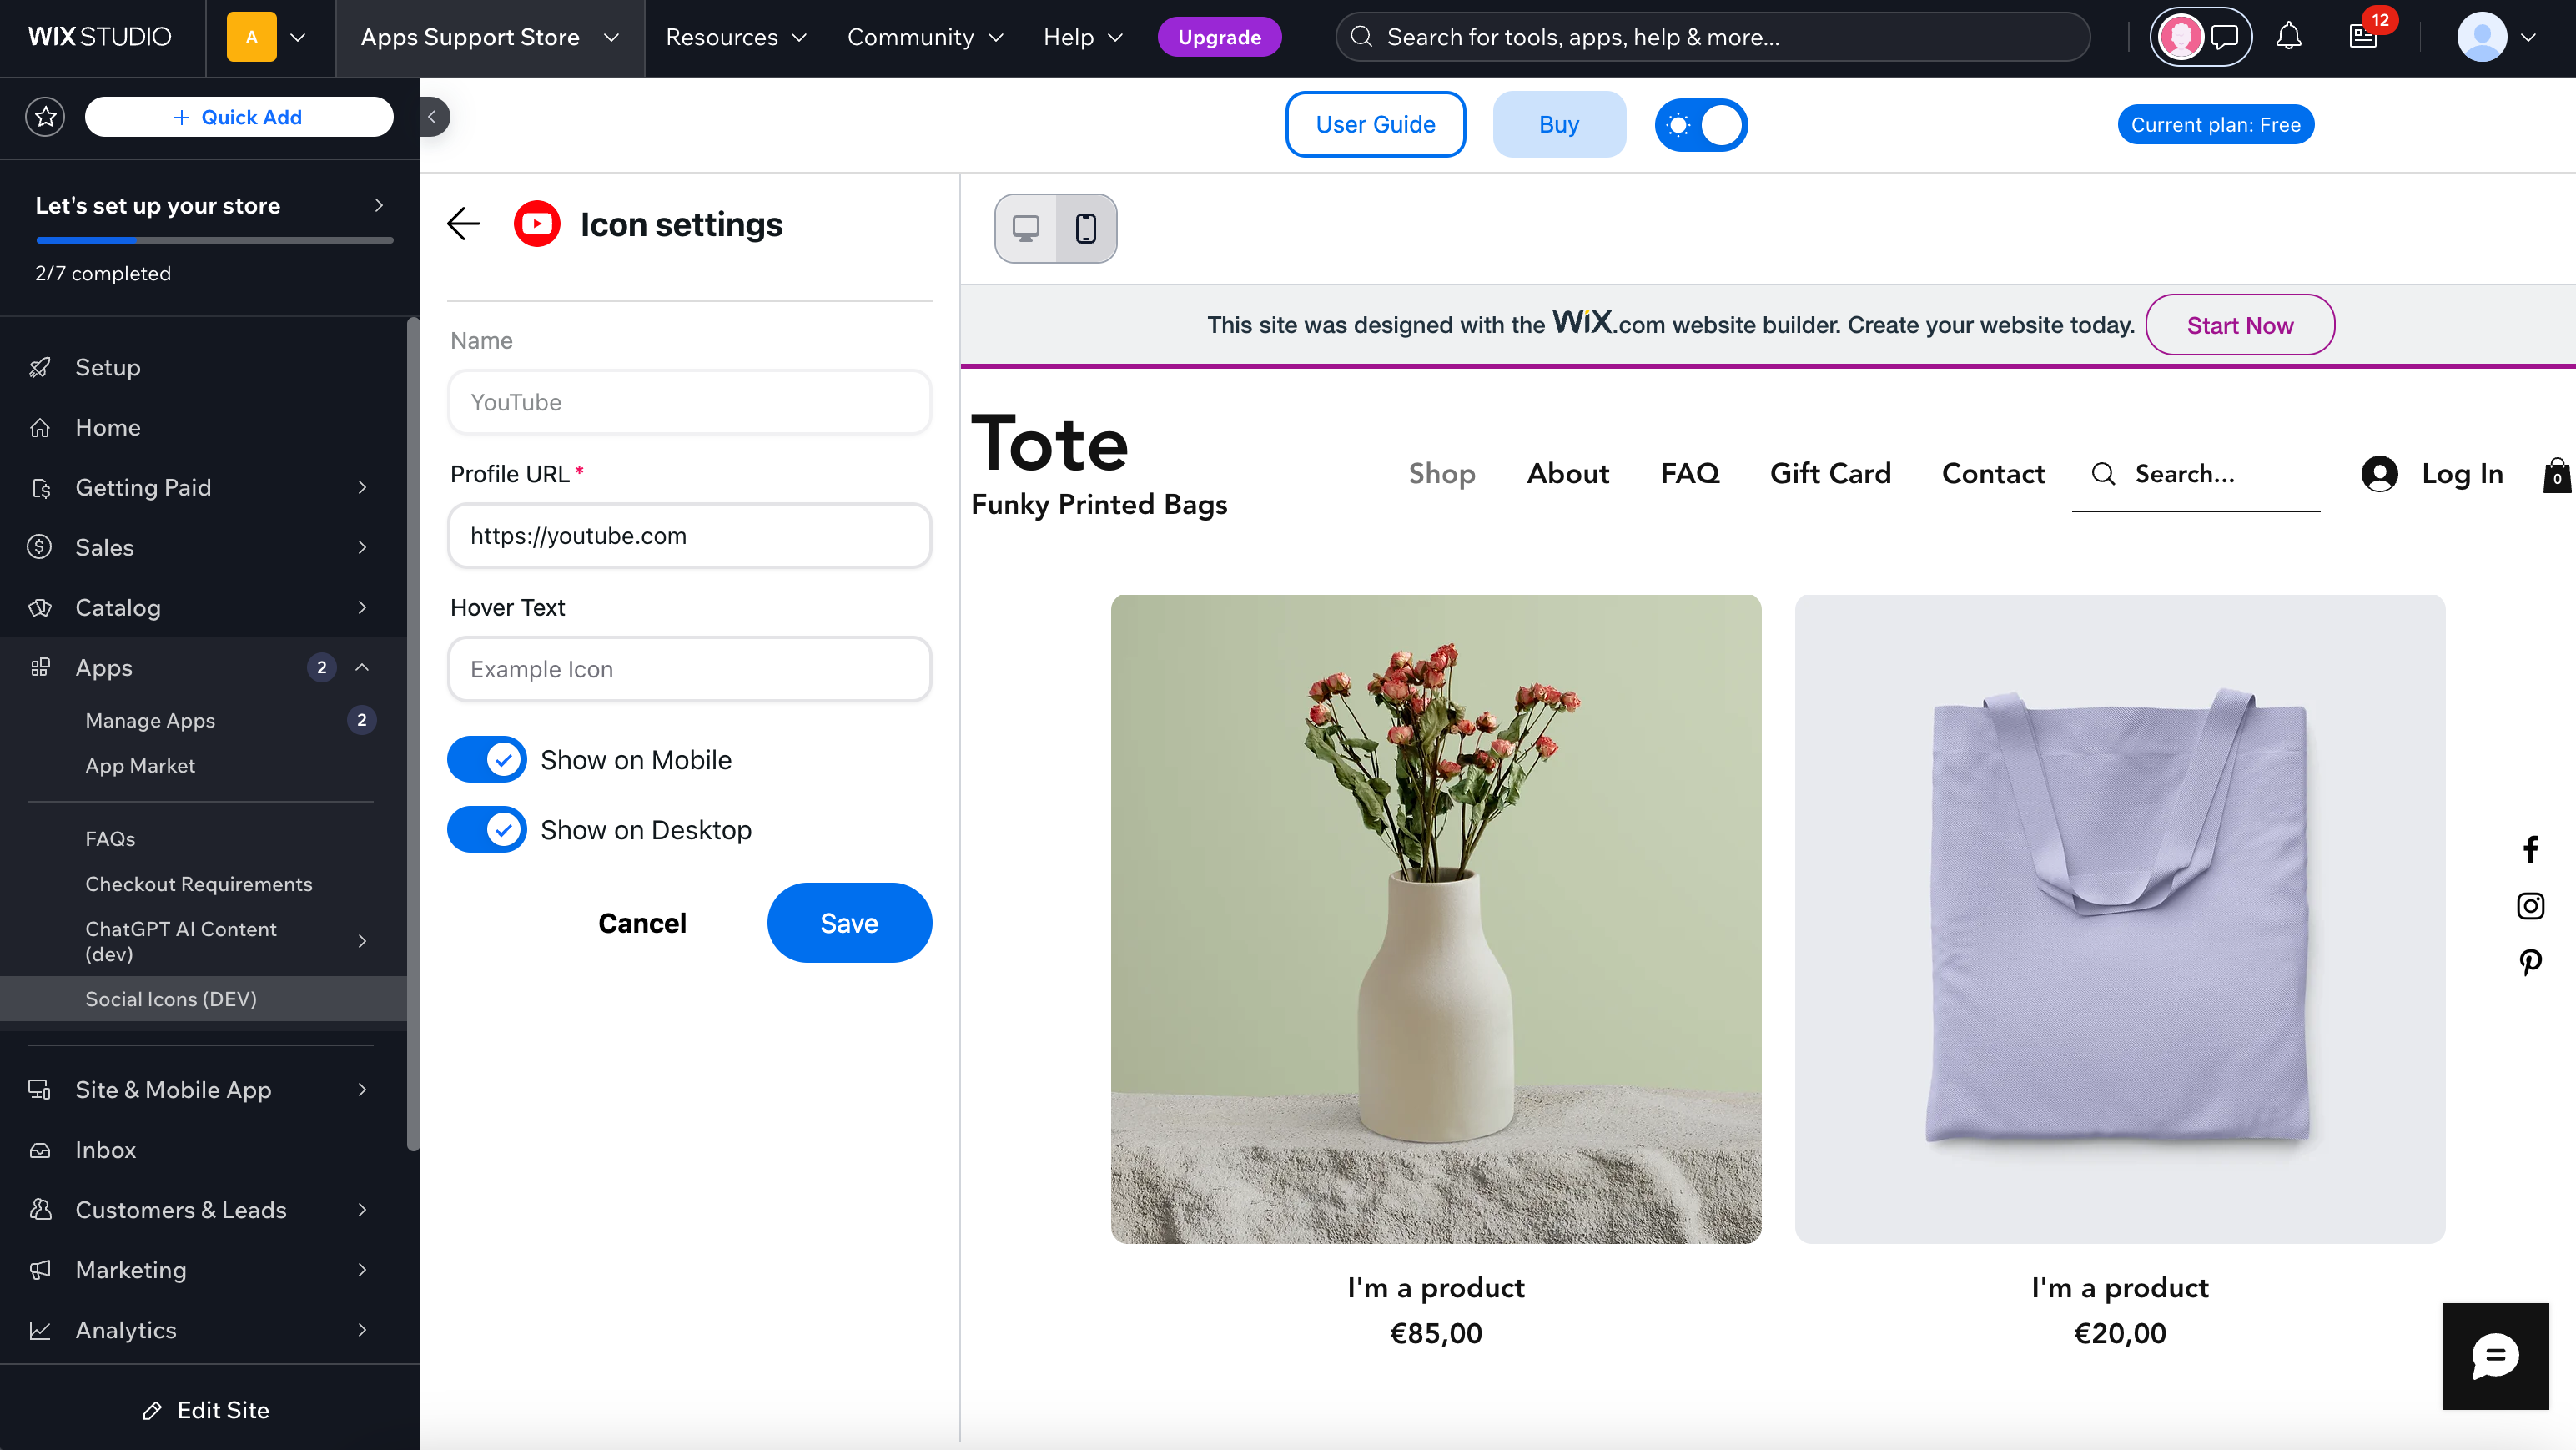Click the Log In account icon
2576x1450 pixels.
click(2380, 474)
